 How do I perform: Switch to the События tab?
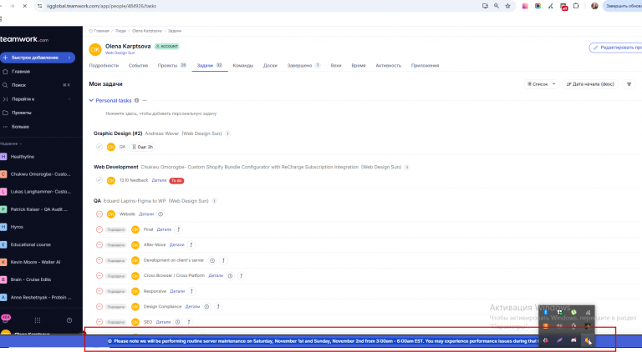tap(138, 65)
